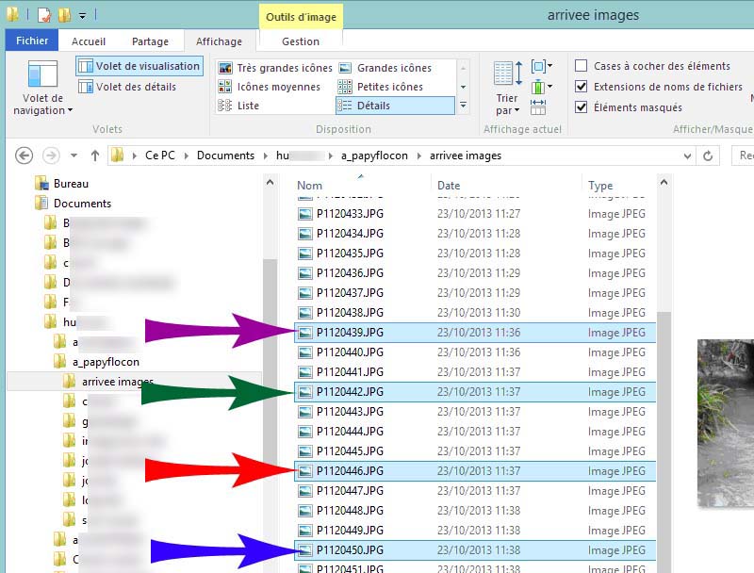The image size is (754, 573).
Task: Choose Petites icônes layout
Action: click(381, 87)
